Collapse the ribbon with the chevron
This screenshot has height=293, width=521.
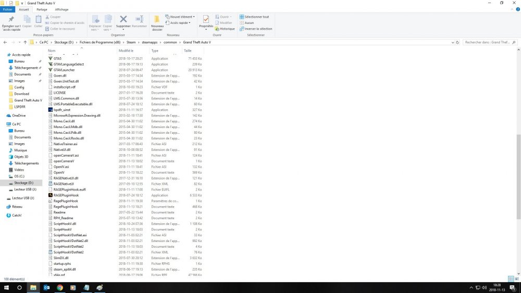point(512,9)
